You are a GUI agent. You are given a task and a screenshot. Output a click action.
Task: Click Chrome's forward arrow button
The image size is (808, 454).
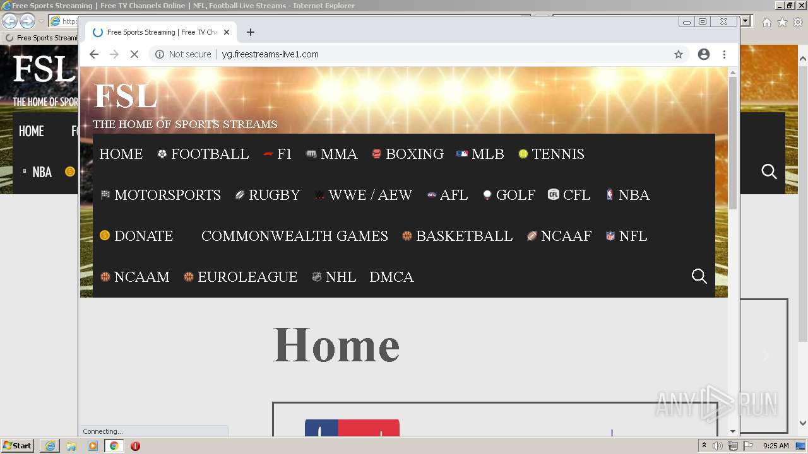coord(114,54)
